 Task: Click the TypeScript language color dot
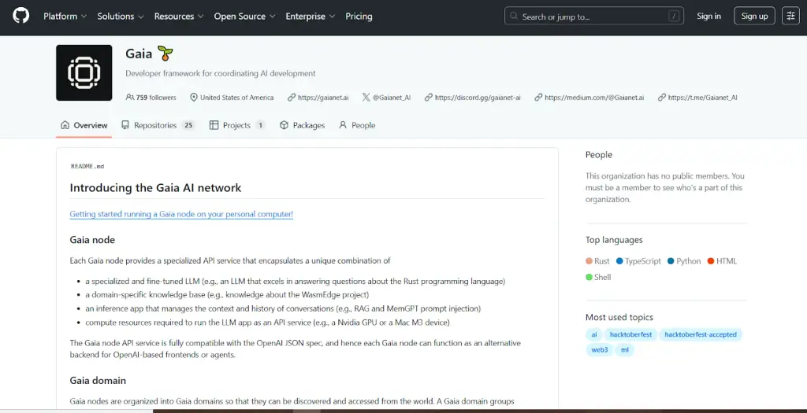tap(619, 261)
